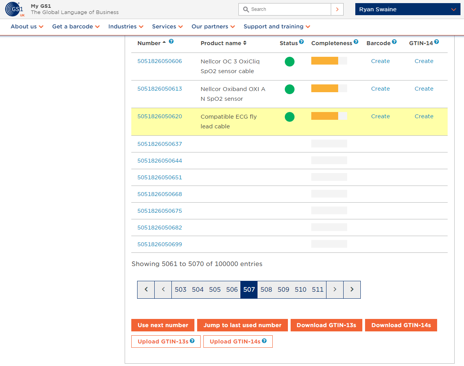Viewport: 464px width, 366px height.
Task: Open number 5051826050637 link
Action: pos(159,144)
